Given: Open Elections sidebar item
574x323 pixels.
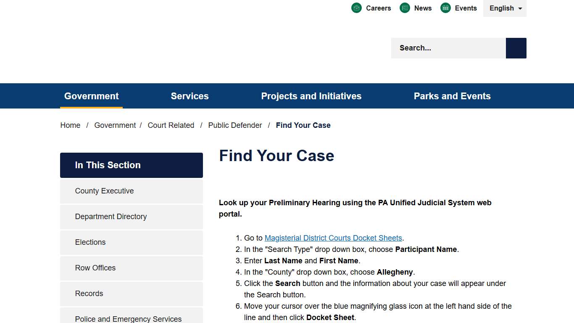Looking at the screenshot, I should [90, 242].
